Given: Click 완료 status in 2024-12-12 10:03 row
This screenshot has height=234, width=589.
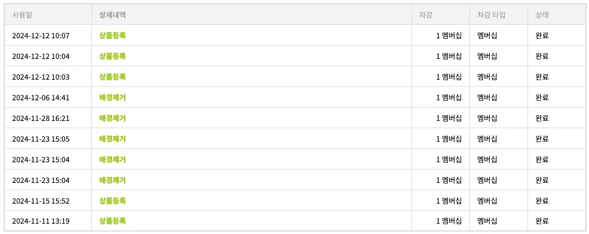Looking at the screenshot, I should 542,77.
